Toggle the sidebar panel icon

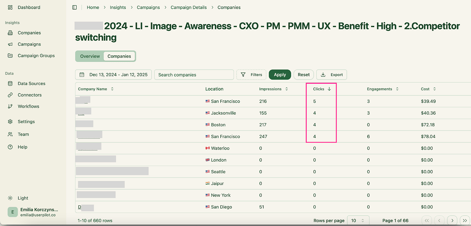[75, 7]
